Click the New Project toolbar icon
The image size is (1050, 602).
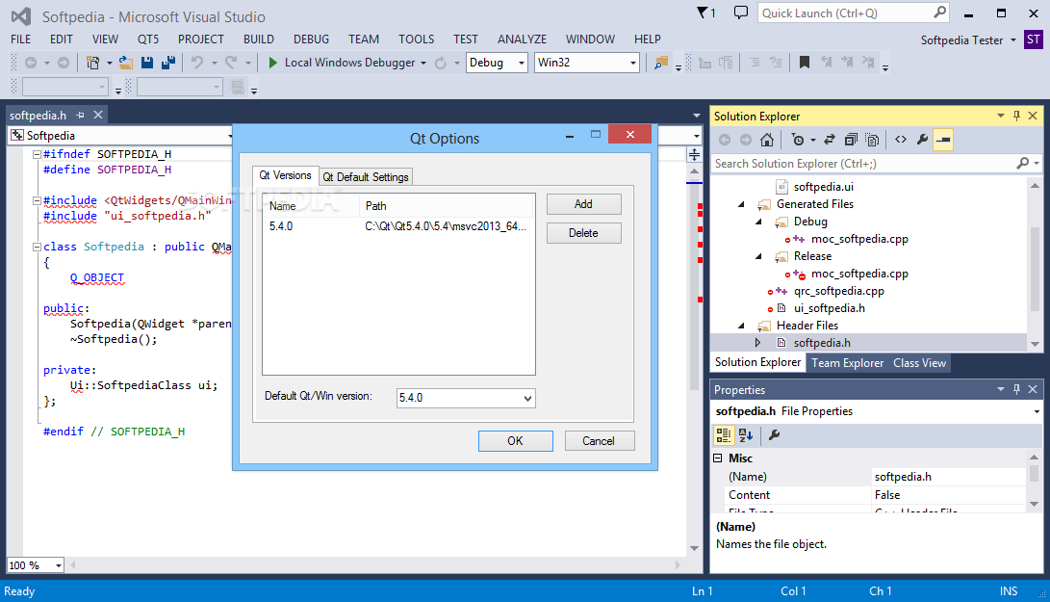click(x=92, y=63)
